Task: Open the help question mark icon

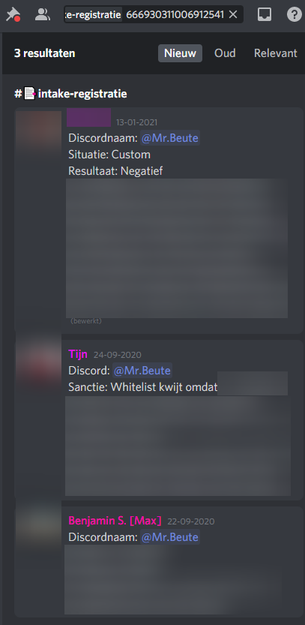Action: click(x=295, y=15)
